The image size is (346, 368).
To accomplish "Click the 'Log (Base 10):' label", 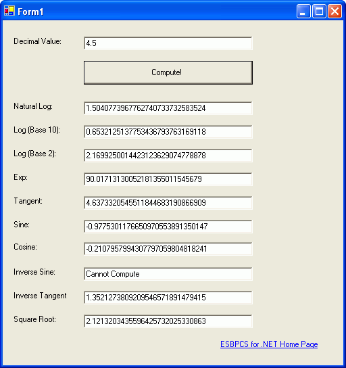I will (36, 130).
